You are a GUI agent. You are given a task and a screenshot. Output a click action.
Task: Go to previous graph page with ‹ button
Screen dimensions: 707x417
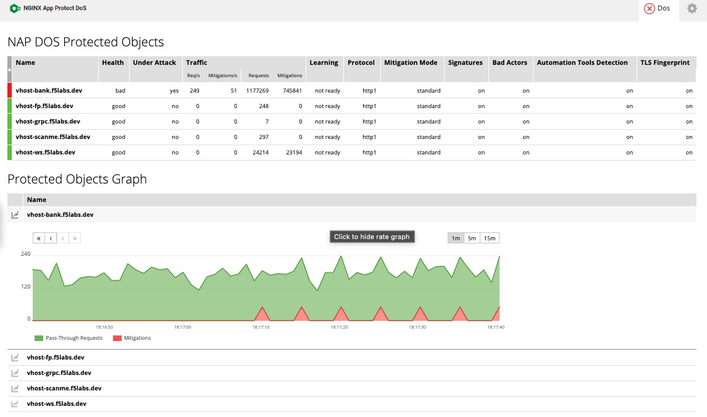(x=51, y=238)
